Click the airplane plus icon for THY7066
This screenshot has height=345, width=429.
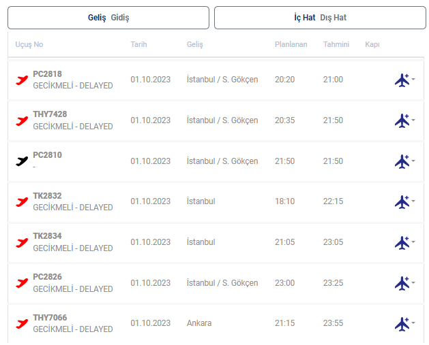coord(402,324)
